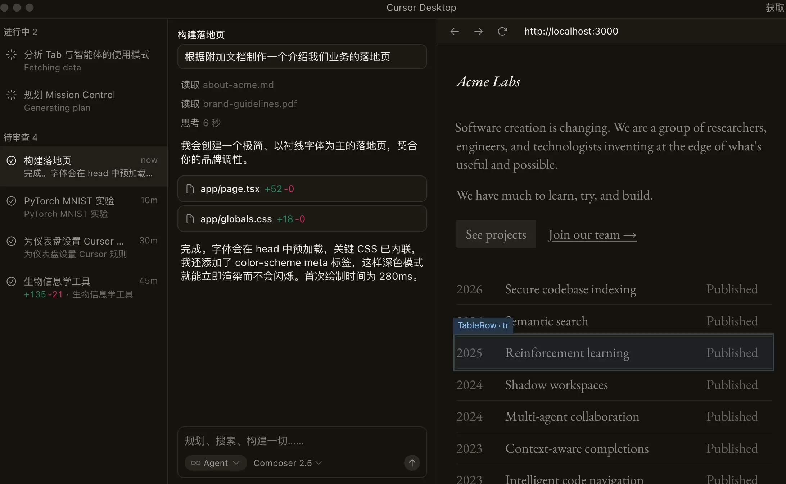The height and width of the screenshot is (484, 786).
Task: Open the Composer 2.5 model dropdown
Action: click(288, 463)
